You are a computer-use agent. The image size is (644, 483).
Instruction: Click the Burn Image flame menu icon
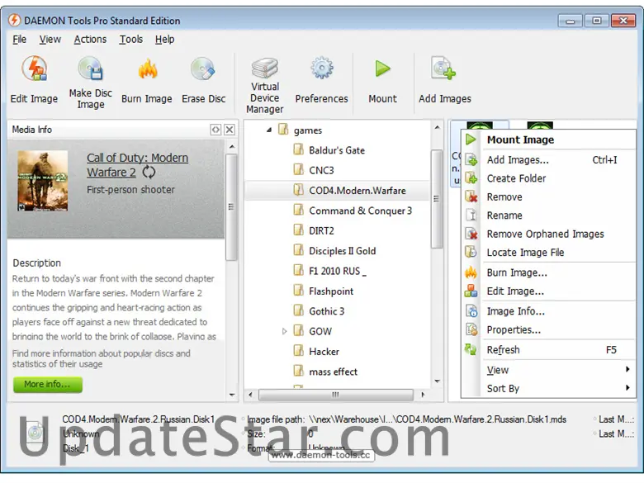pyautogui.click(x=471, y=272)
